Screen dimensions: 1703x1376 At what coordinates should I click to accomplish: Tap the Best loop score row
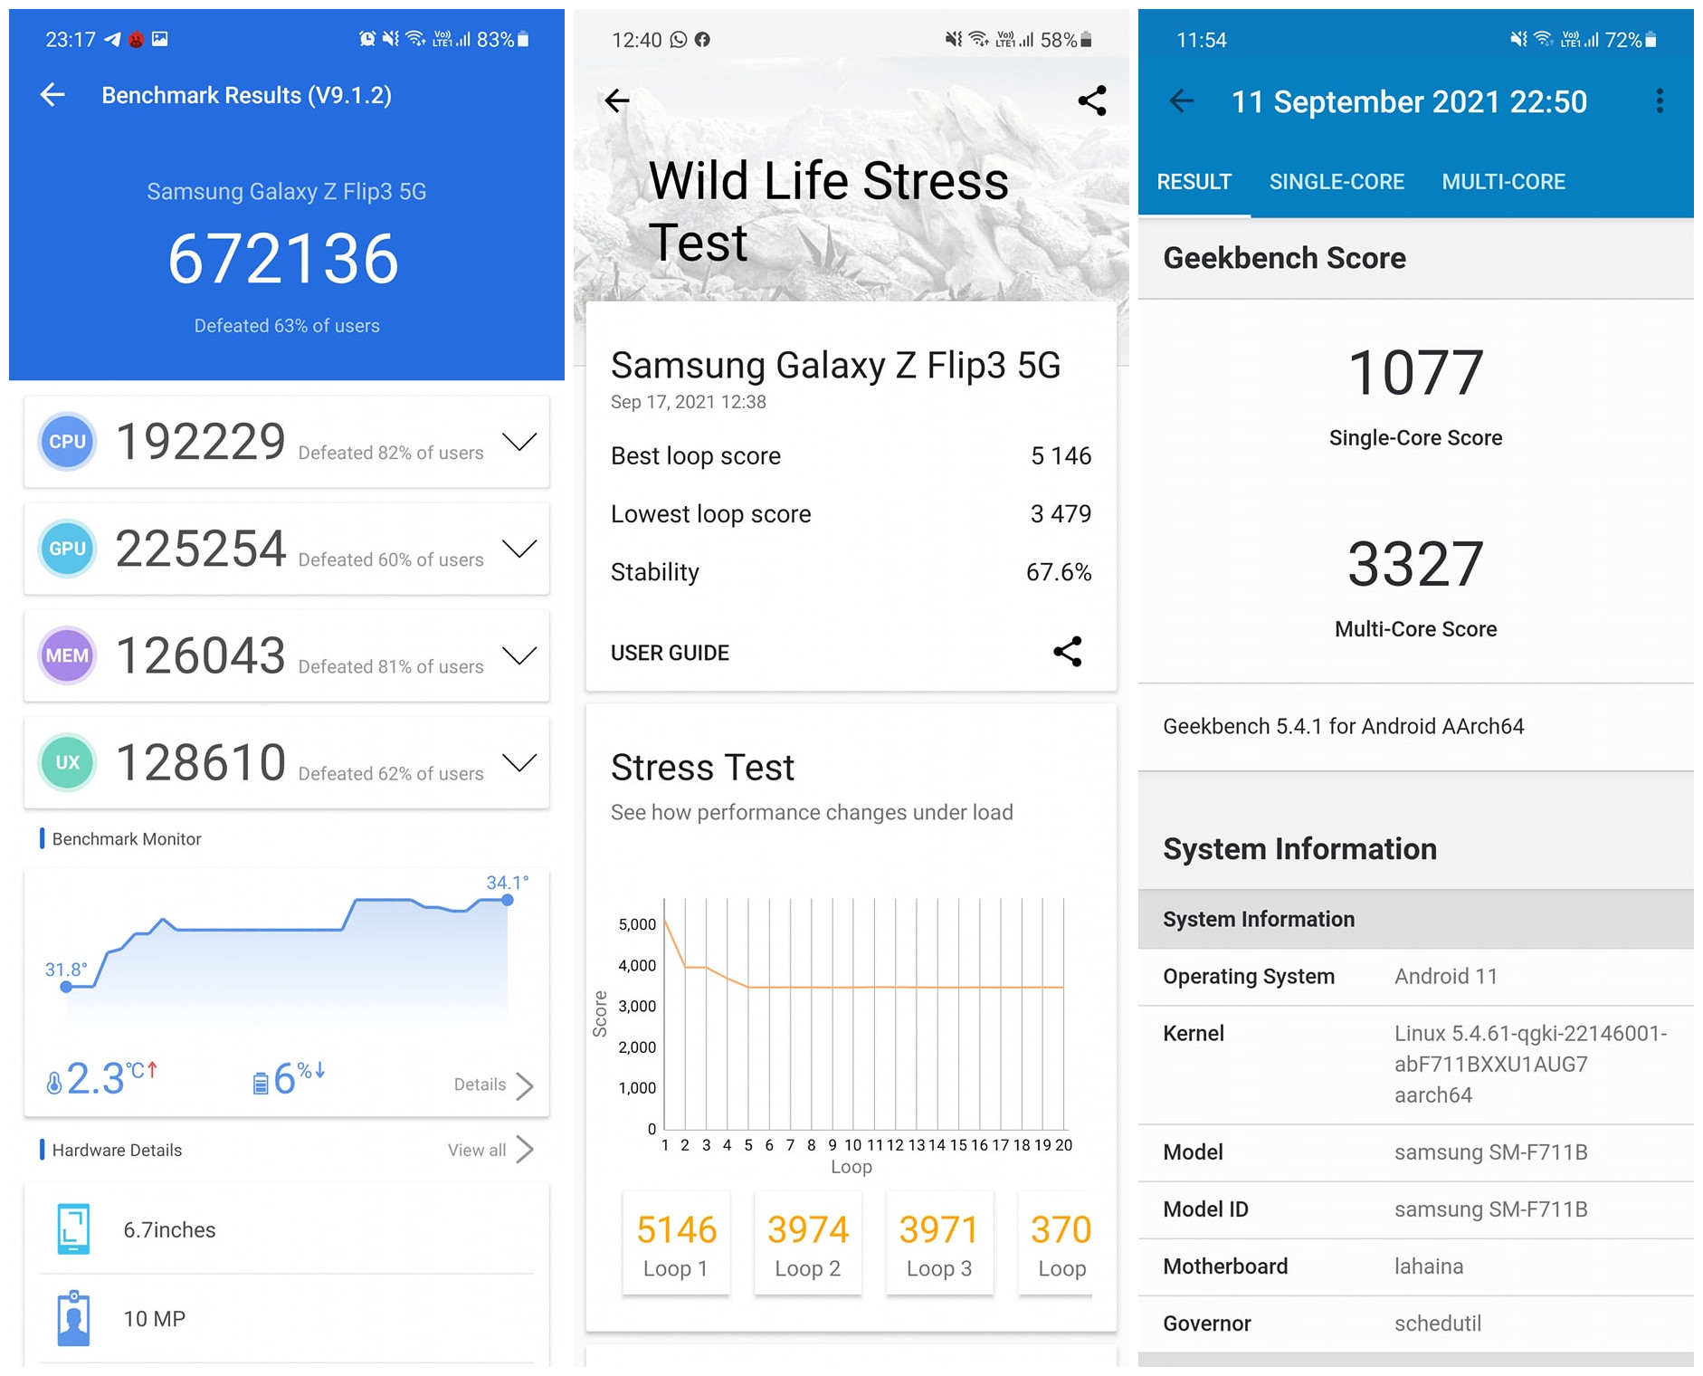coord(851,455)
